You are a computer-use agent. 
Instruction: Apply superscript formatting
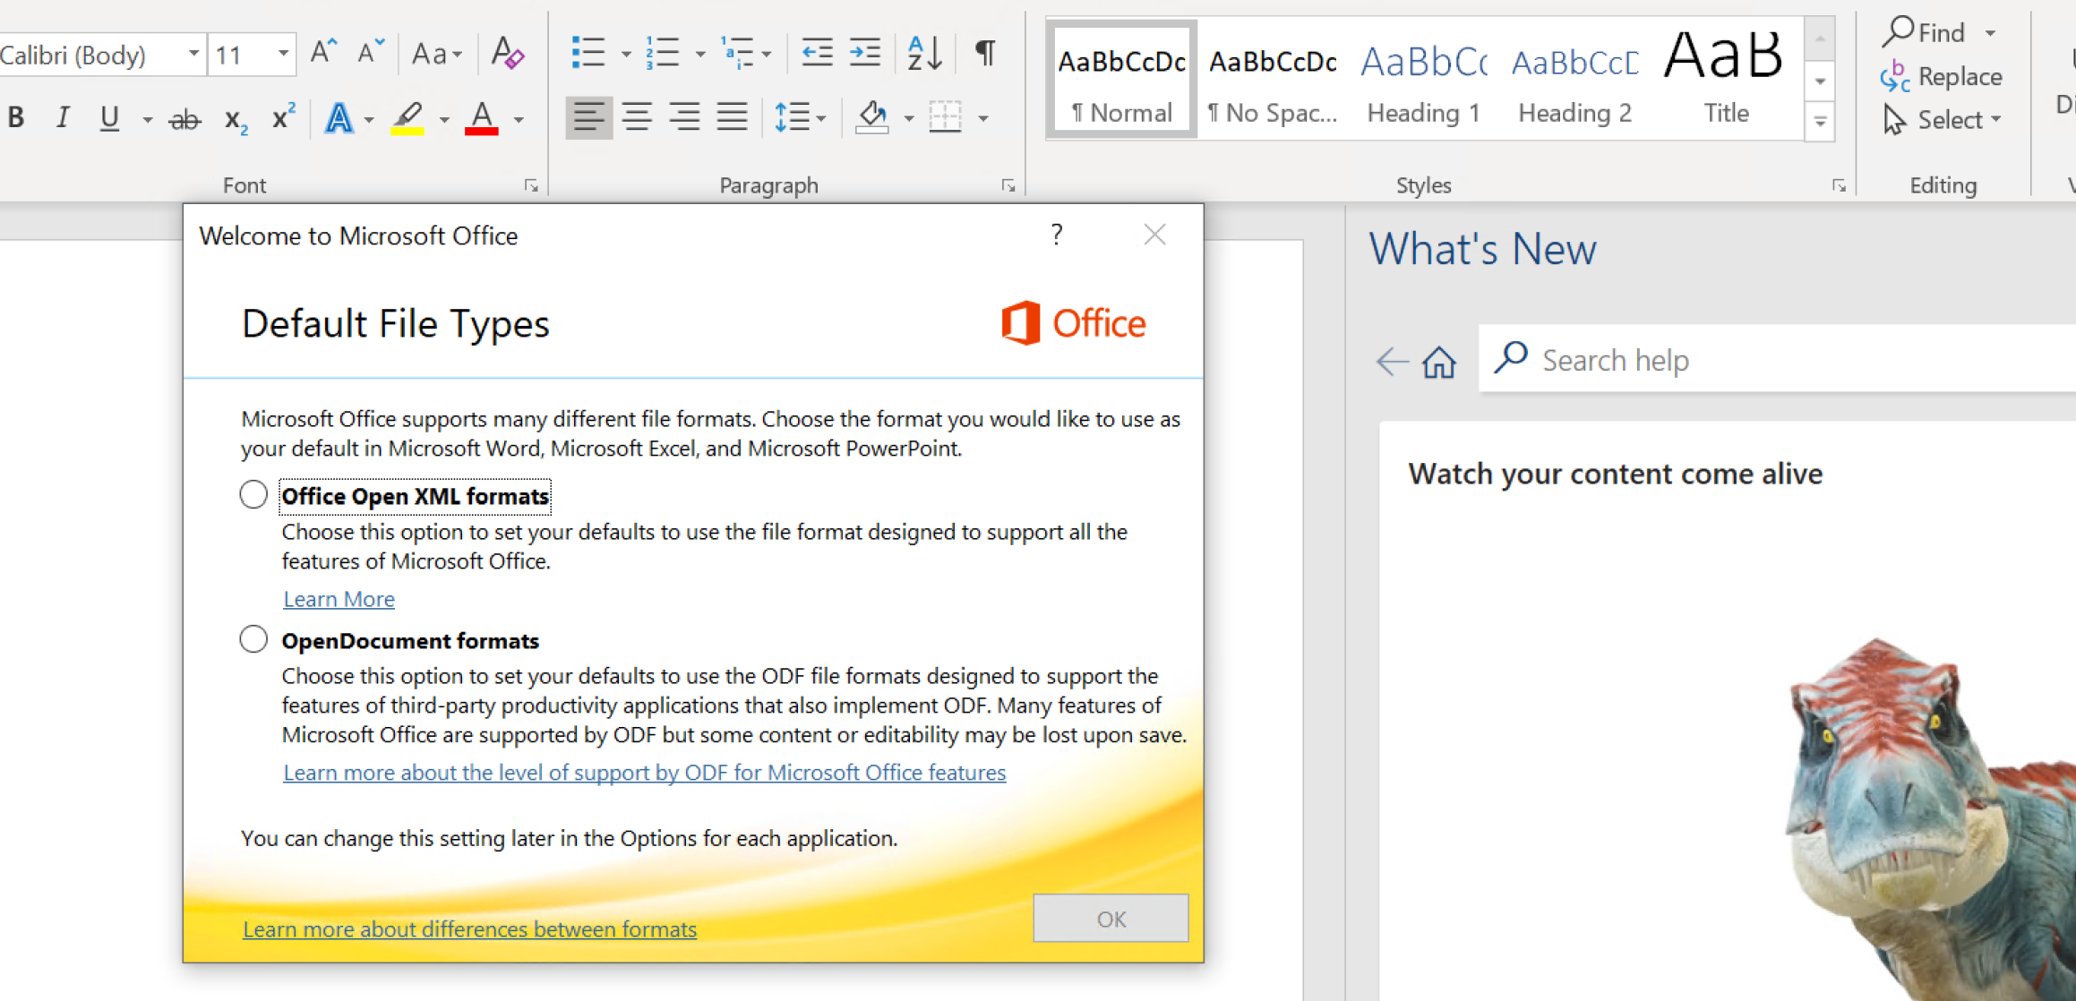click(282, 117)
